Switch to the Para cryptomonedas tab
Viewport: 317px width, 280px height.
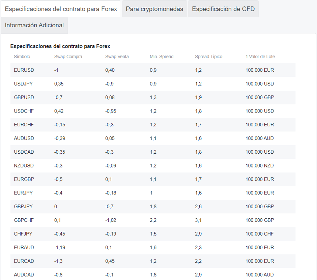coord(154,9)
